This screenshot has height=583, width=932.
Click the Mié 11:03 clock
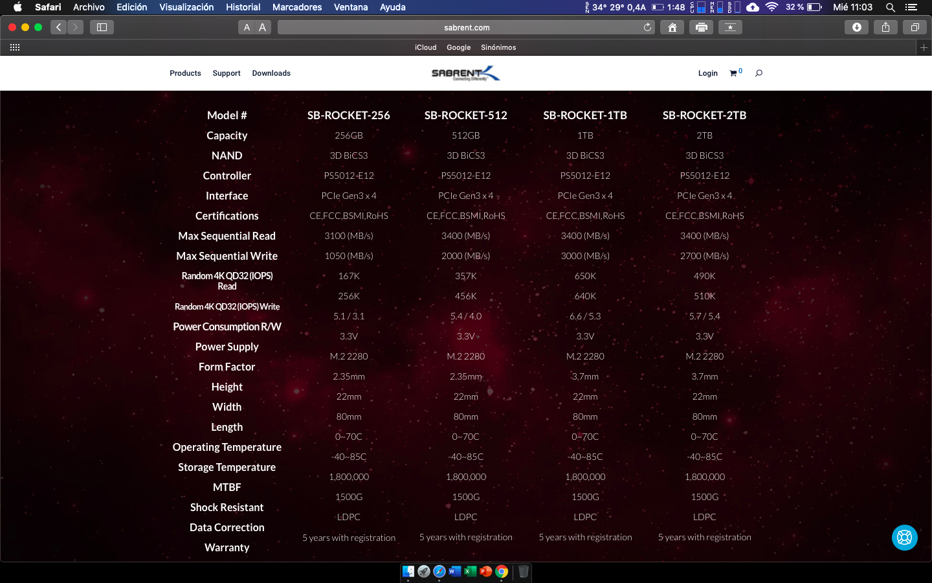tap(852, 7)
